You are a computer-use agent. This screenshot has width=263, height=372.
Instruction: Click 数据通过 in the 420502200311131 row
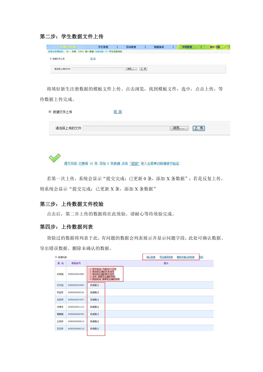(94, 307)
